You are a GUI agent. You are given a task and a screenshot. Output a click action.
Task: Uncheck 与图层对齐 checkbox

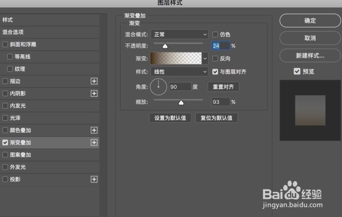[x=215, y=72]
